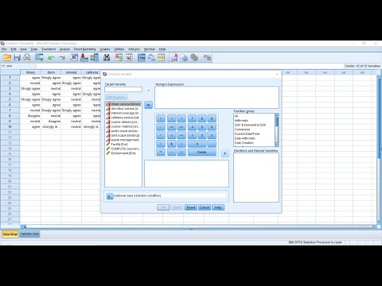Screen dimensions: 382x286
Task: Open the Transform menu
Action: 49,49
